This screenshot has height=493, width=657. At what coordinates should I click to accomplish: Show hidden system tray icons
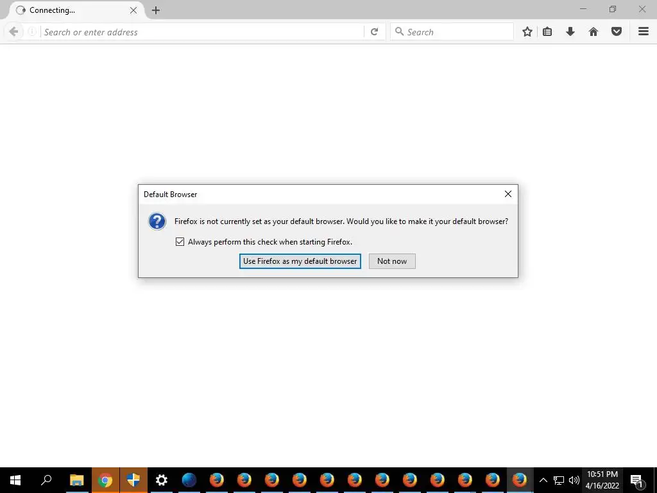click(543, 480)
